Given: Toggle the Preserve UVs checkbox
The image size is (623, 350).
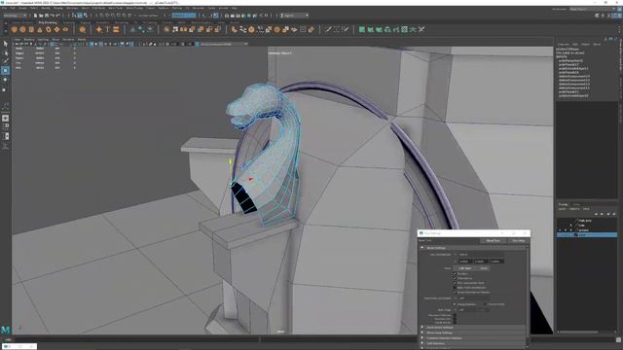Looking at the screenshot, I should point(455,319).
